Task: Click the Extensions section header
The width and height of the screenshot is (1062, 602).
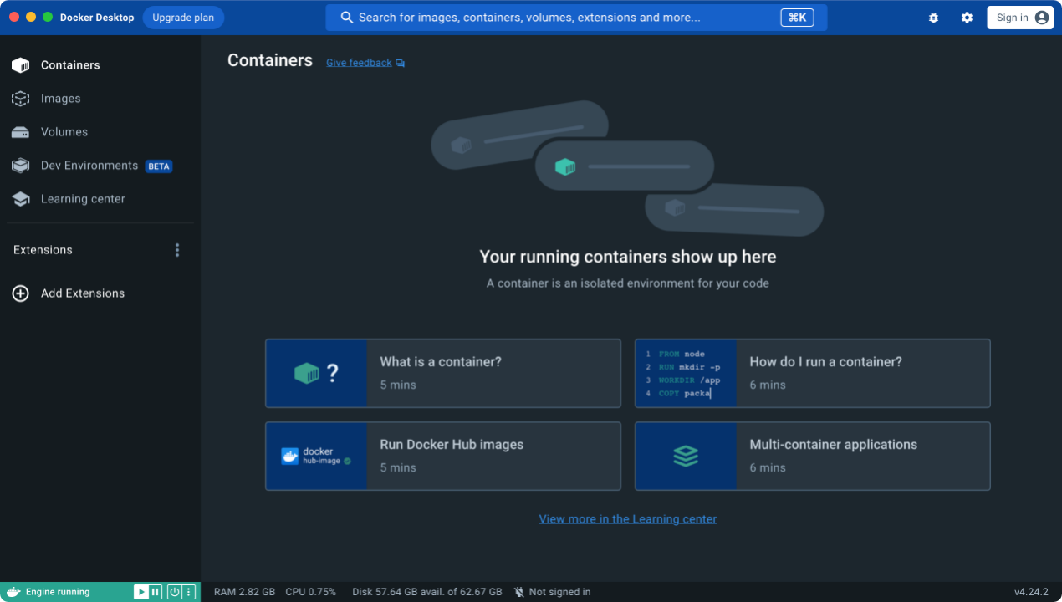Action: click(43, 250)
